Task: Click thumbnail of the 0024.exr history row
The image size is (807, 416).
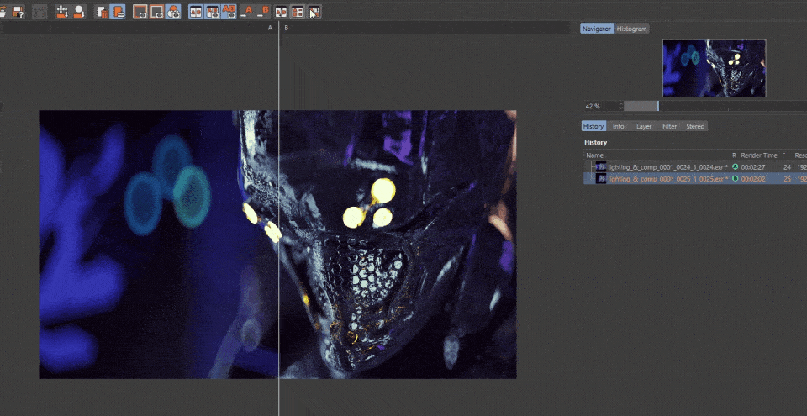Action: [600, 166]
